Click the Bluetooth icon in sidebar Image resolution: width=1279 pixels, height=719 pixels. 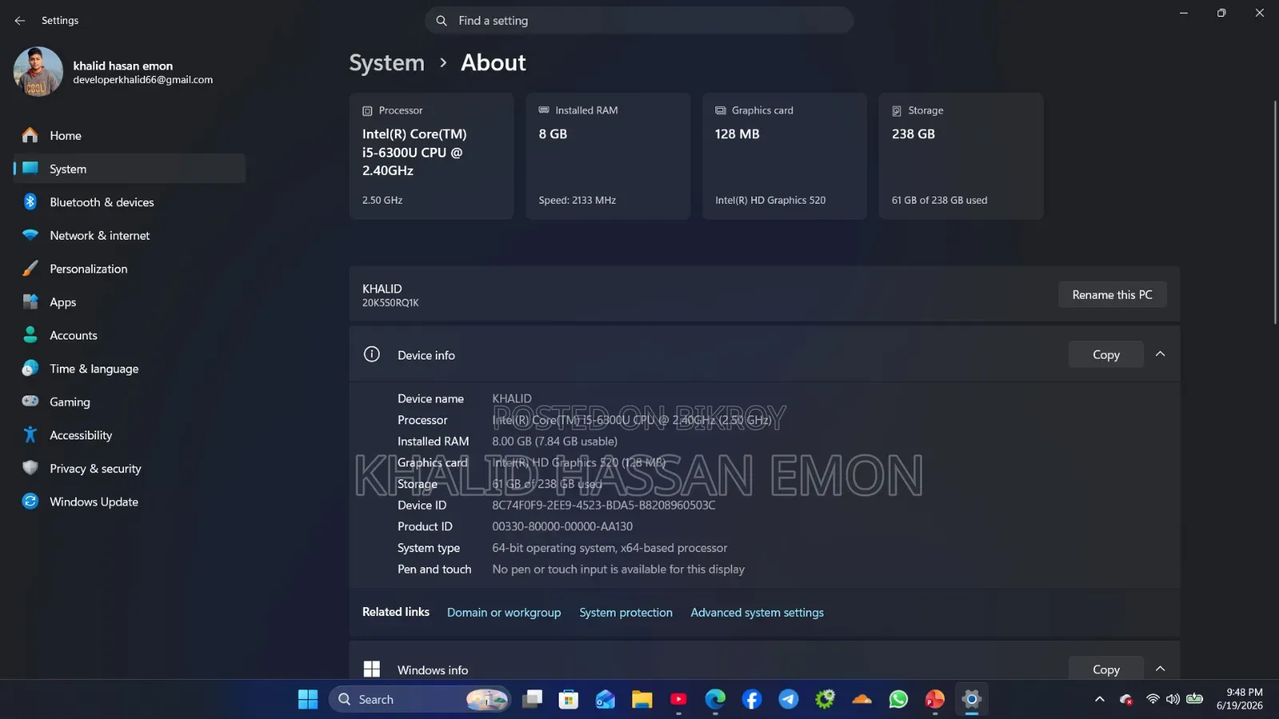[30, 201]
